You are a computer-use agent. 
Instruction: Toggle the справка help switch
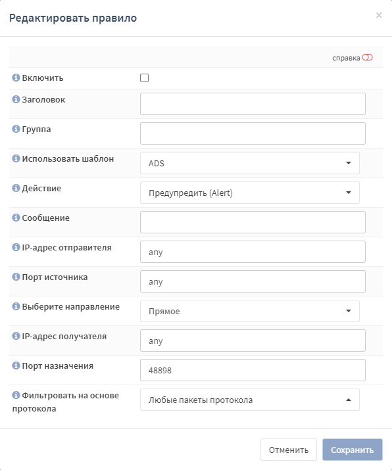(367, 57)
